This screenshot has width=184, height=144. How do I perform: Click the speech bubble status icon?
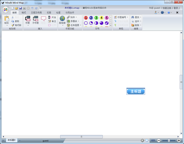(147, 140)
